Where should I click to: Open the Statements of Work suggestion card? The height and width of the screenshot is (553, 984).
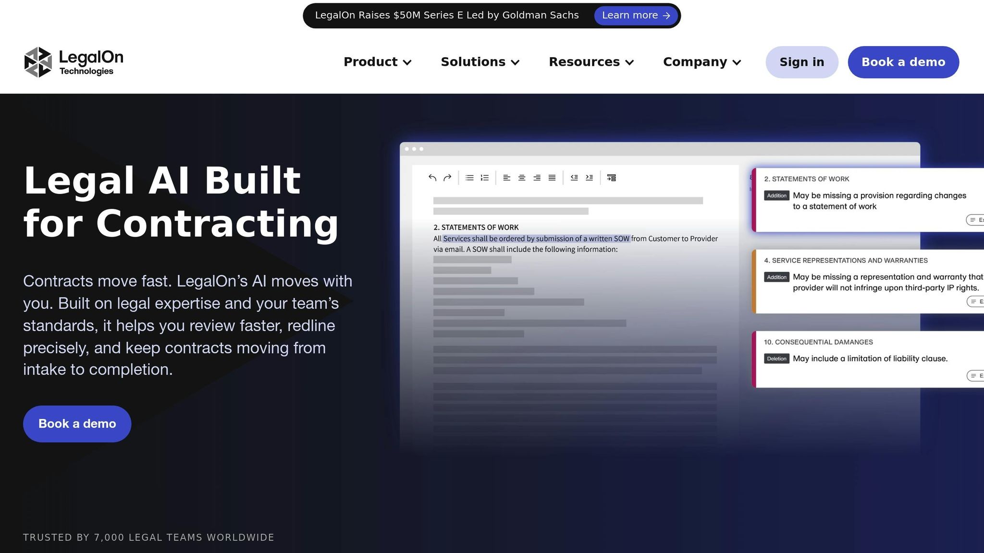868,200
